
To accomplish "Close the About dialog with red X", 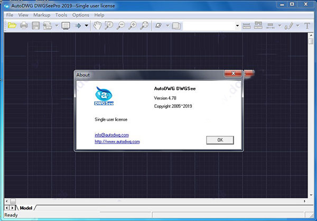I will (x=233, y=73).
